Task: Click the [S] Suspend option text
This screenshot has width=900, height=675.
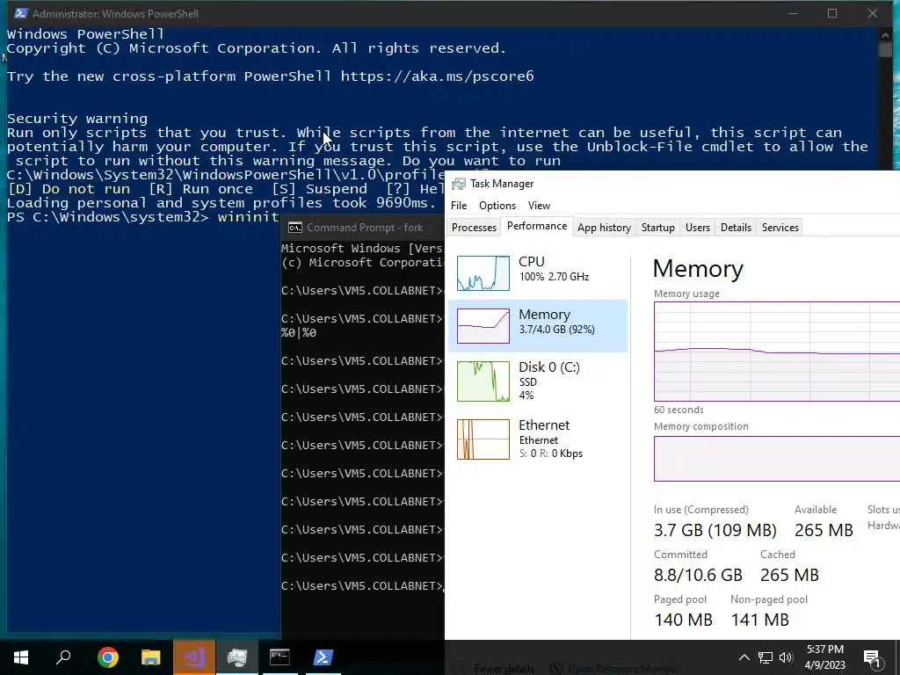Action: 319,189
